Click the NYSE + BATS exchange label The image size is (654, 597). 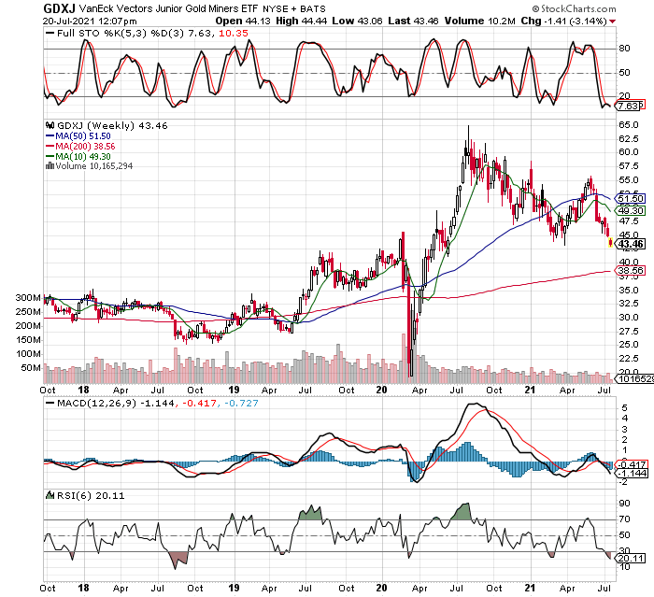pos(294,8)
